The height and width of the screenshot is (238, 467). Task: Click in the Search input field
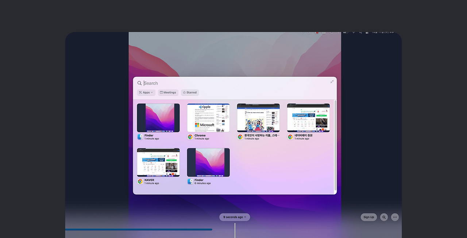pyautogui.click(x=235, y=83)
